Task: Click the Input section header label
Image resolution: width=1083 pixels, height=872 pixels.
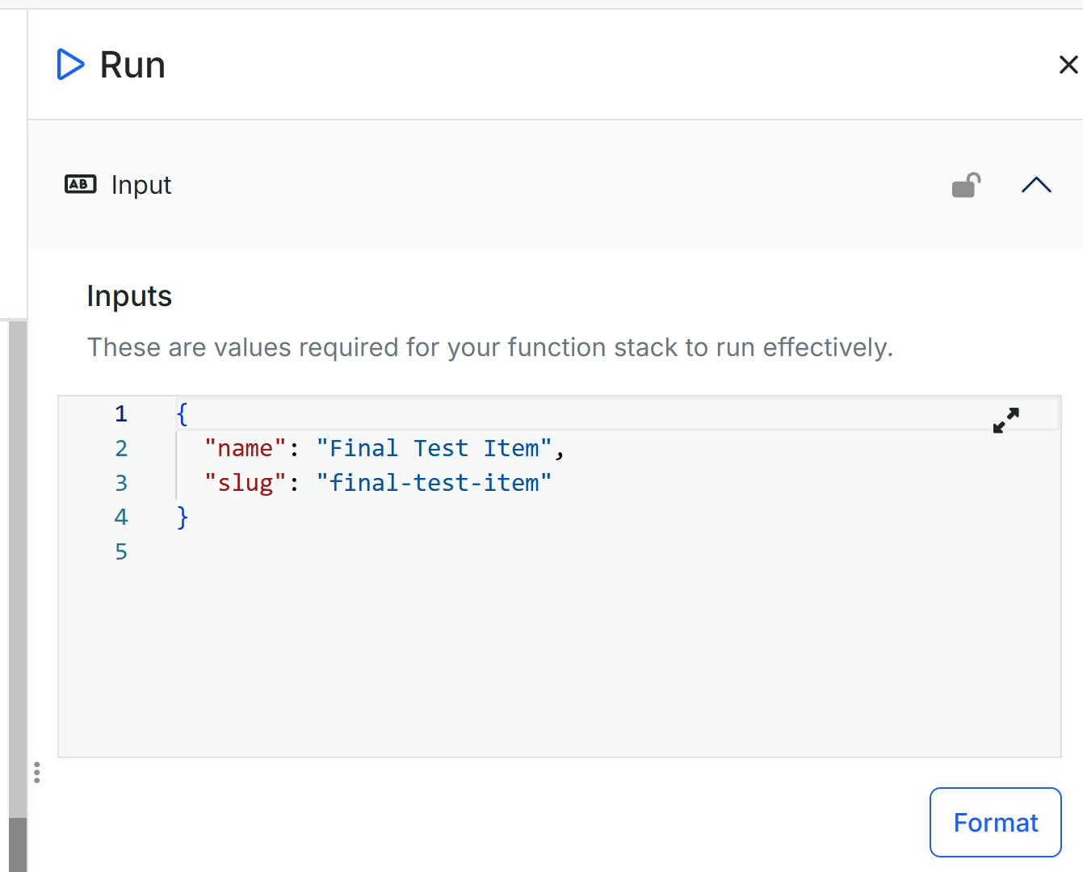Action: pyautogui.click(x=141, y=186)
